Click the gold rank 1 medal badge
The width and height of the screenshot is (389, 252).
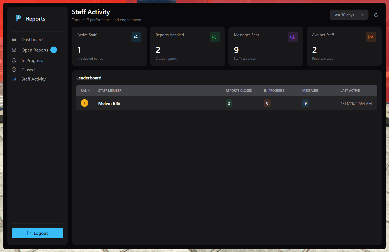[x=85, y=103]
